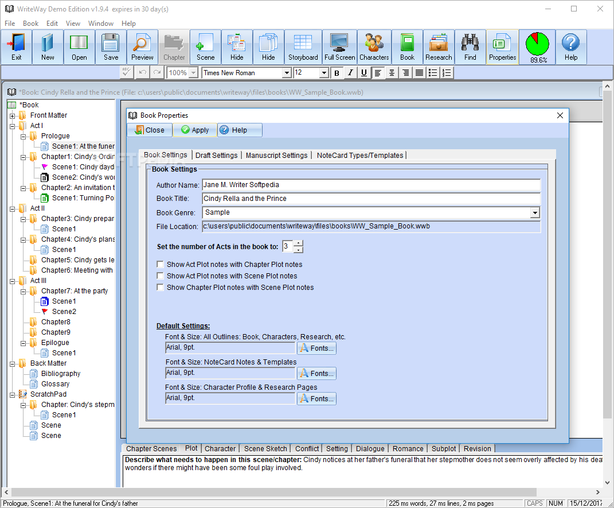Toggle underline formatting button

click(364, 73)
